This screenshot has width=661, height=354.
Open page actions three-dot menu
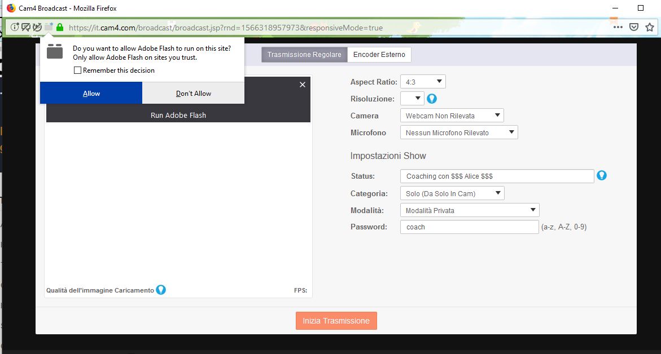point(618,27)
